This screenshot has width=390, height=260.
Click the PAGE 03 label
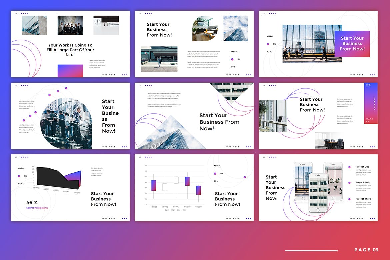366,250
